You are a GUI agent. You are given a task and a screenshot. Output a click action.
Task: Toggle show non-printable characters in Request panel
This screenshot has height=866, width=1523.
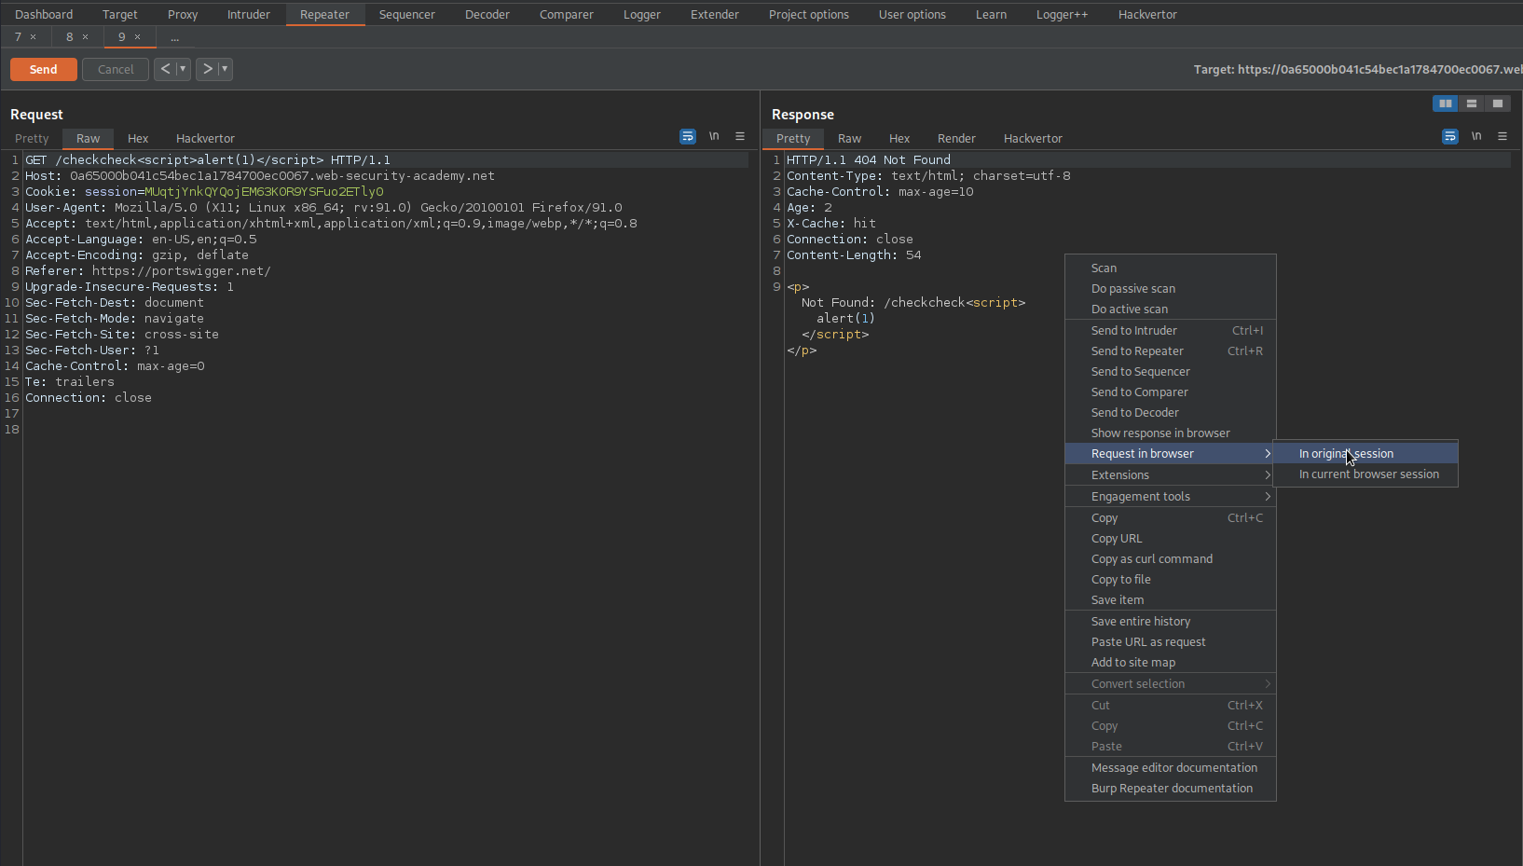coord(714,136)
